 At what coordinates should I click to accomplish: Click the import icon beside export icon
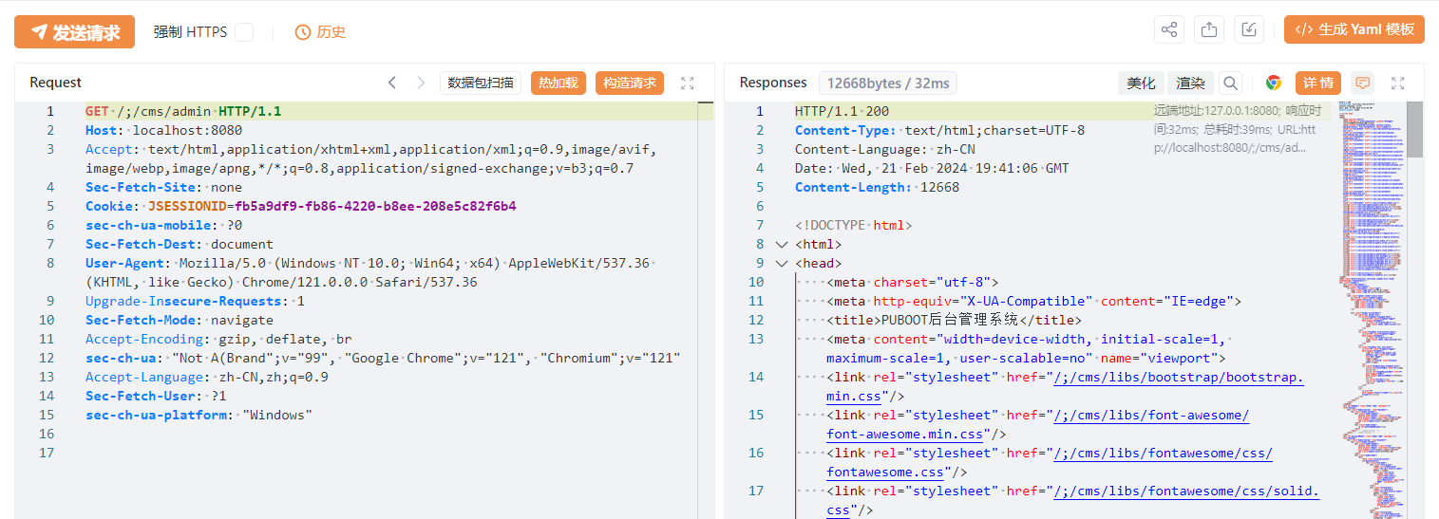coord(1249,29)
